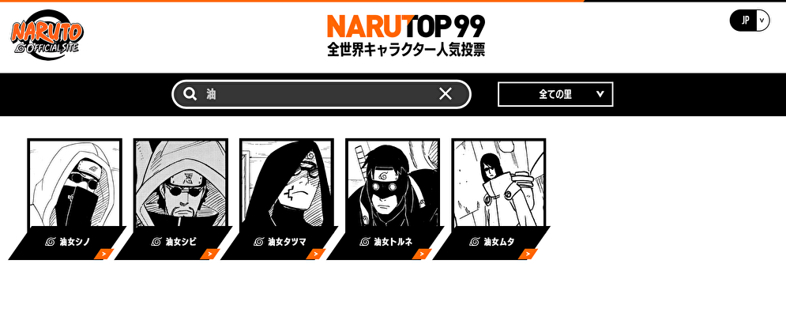Open the 油女ムタ character portrait
786x328 pixels.
coord(498,183)
